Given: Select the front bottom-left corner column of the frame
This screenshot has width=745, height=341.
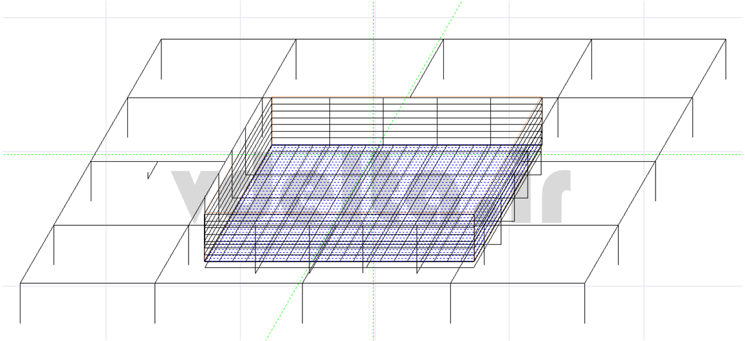Looking at the screenshot, I should pos(21,303).
